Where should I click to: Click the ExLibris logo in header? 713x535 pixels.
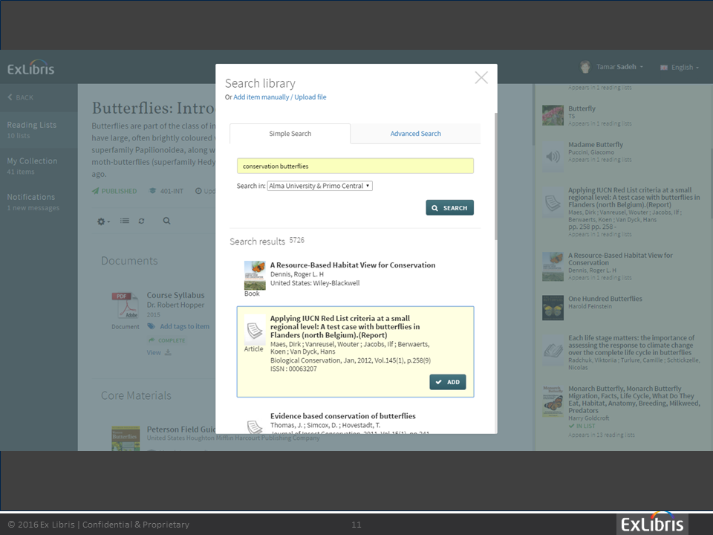(30, 69)
